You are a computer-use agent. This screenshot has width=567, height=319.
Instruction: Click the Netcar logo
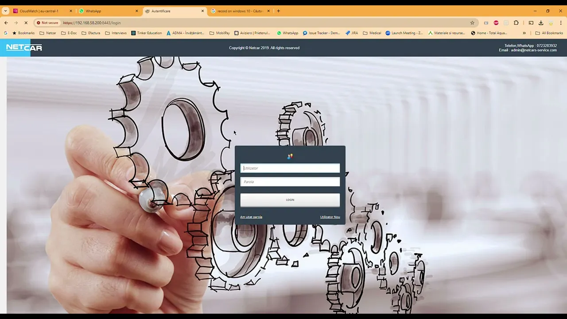click(x=24, y=47)
